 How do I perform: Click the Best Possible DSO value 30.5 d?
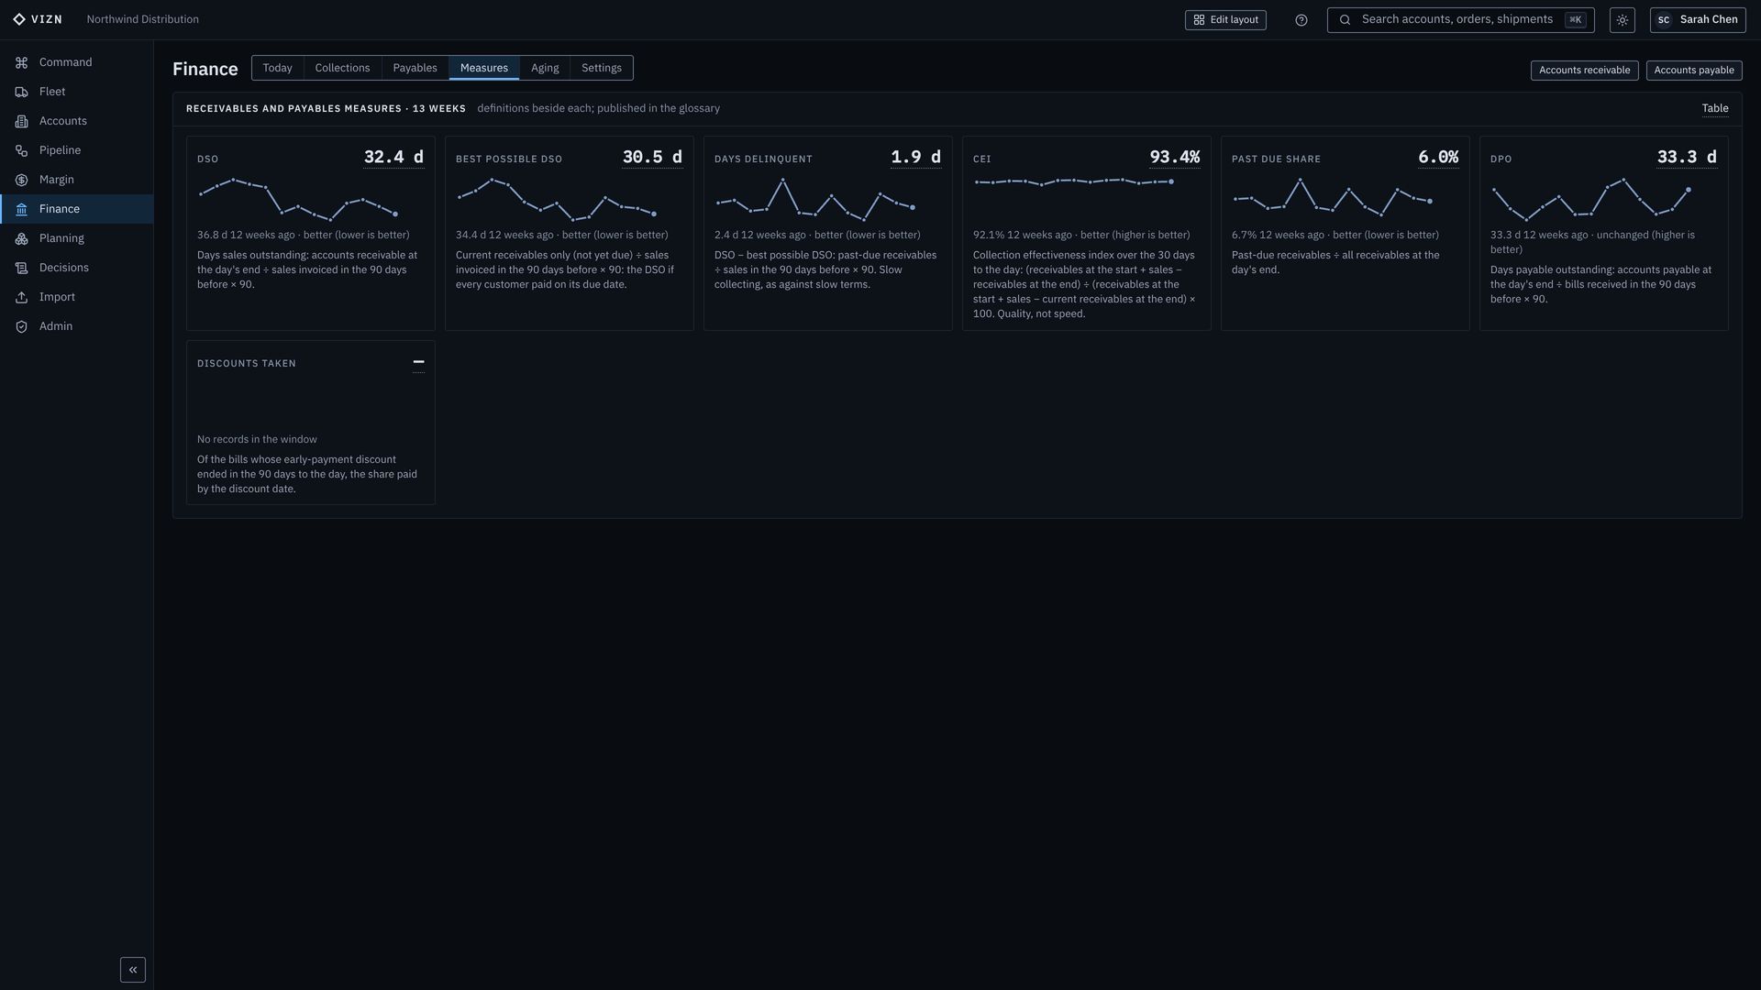652,158
